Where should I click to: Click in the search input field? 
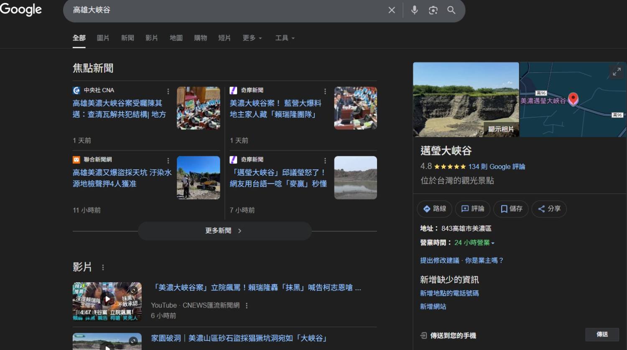pos(226,10)
